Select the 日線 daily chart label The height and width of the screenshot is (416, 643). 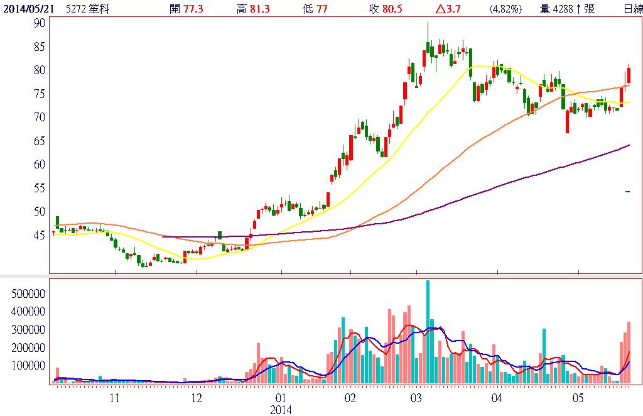633,8
